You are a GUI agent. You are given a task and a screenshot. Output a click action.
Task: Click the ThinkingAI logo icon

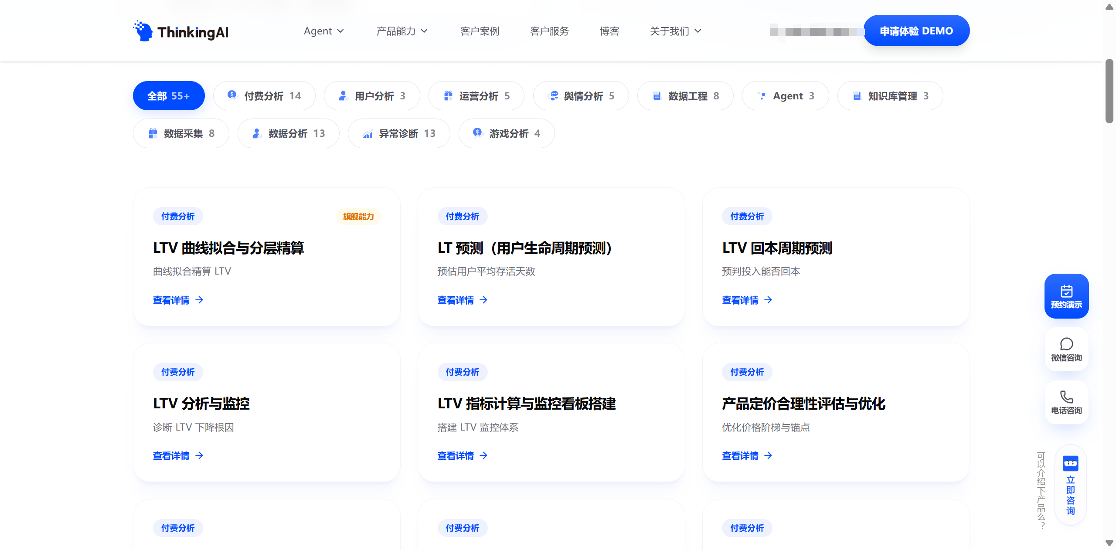coord(143,31)
